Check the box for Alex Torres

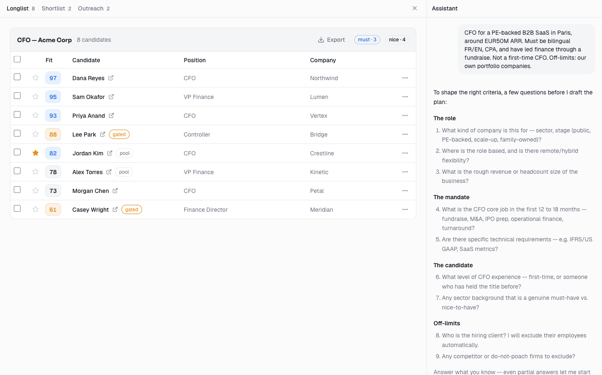(17, 171)
